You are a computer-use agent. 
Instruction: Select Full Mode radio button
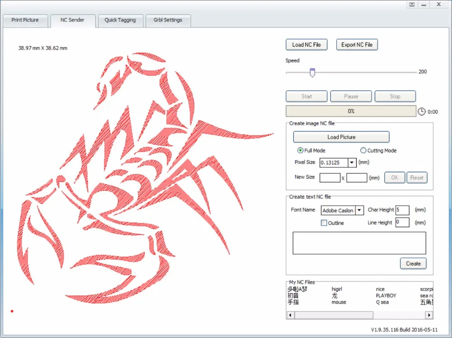pyautogui.click(x=300, y=150)
